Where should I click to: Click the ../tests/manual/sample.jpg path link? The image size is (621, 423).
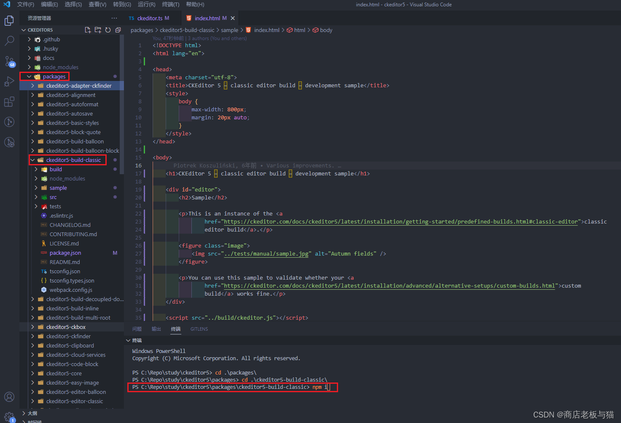[x=266, y=253]
